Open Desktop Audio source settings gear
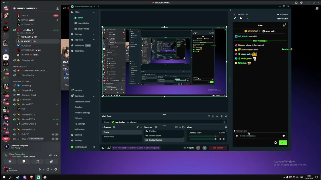This screenshot has height=180, width=321. pyautogui.click(x=224, y=139)
